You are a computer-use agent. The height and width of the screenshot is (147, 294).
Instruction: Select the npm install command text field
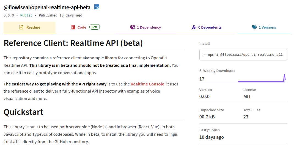click(242, 55)
